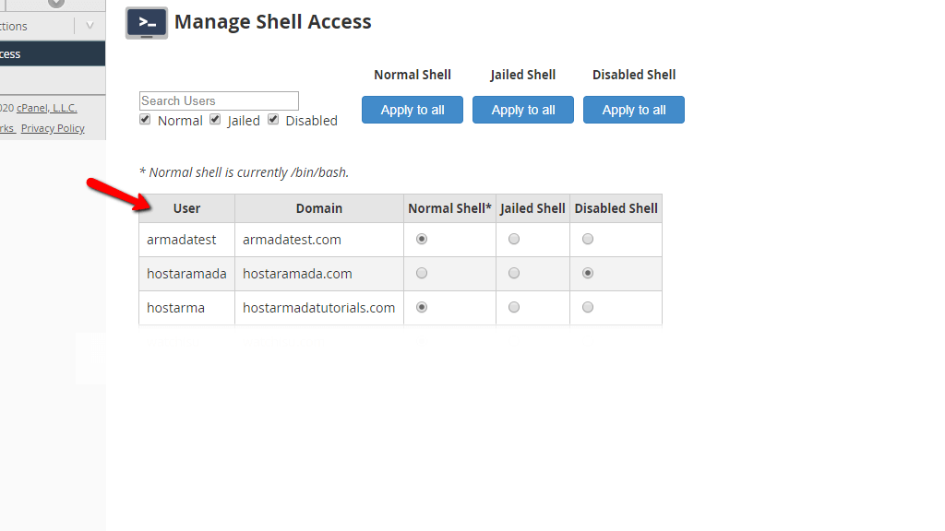Select Jailed Shell for hostarma
This screenshot has width=945, height=531.
[513, 307]
